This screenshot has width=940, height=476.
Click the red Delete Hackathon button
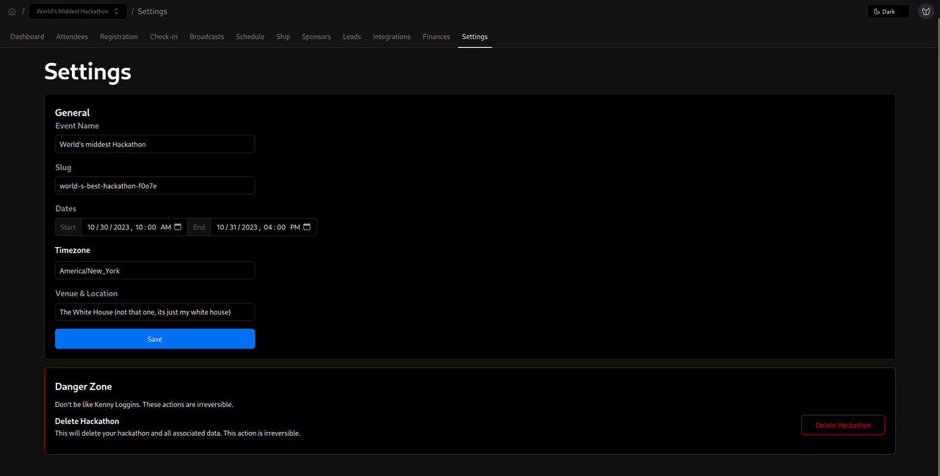pos(842,425)
